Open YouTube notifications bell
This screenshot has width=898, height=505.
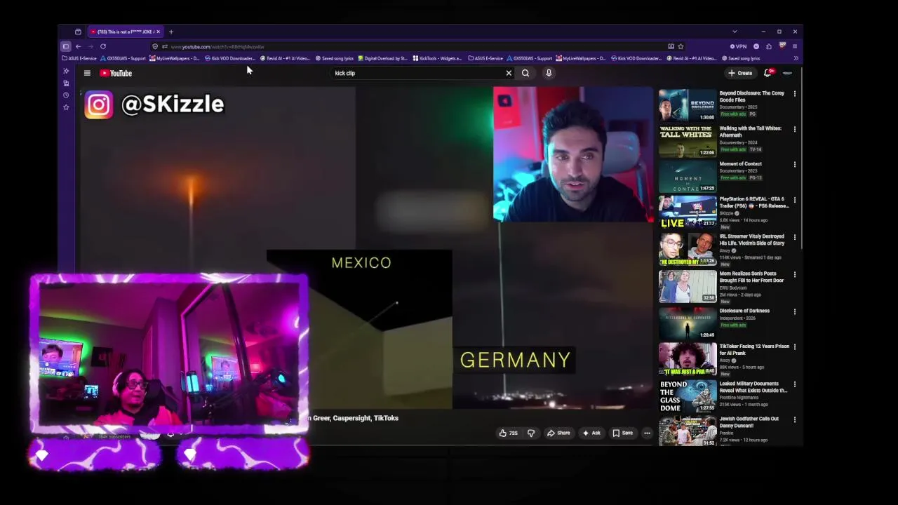click(768, 73)
